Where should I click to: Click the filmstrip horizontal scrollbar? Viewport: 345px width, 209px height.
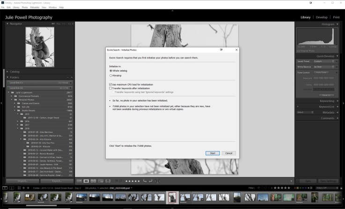[41, 206]
